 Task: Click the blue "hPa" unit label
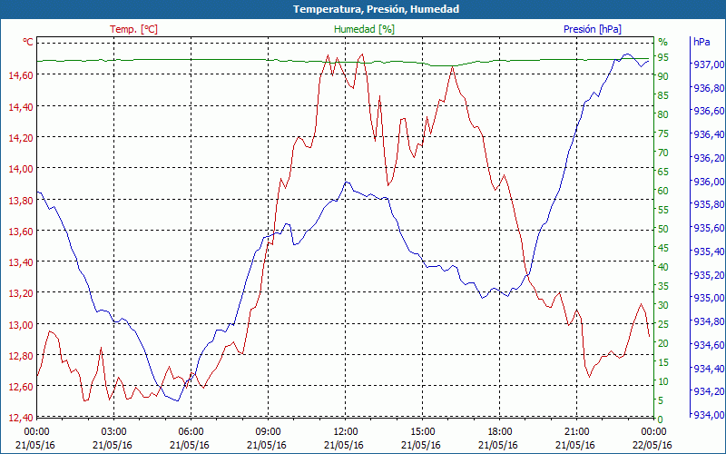click(x=701, y=42)
